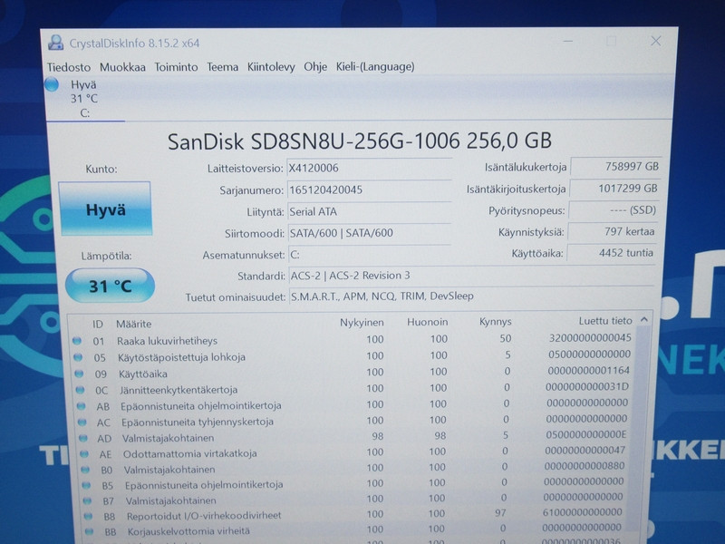Image resolution: width=725 pixels, height=544 pixels.
Task: Click status dot for attribute 0C
Action: 80,390
